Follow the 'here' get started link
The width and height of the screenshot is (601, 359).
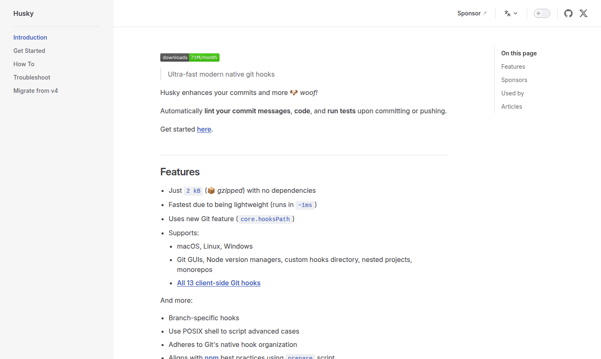(204, 130)
